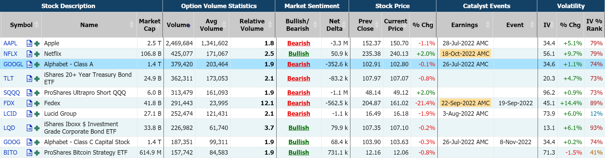This screenshot has height=158, width=605.
Task: Sort by Name column sort arrows
Action: [132, 25]
